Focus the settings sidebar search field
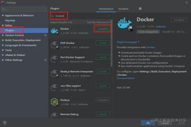This screenshot has width=191, height=127. 24,9
